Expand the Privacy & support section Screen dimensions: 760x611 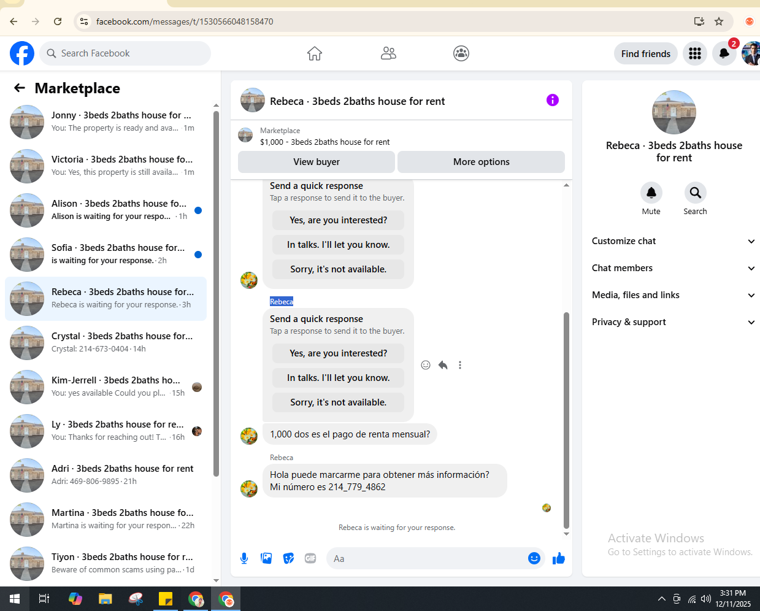pos(673,322)
